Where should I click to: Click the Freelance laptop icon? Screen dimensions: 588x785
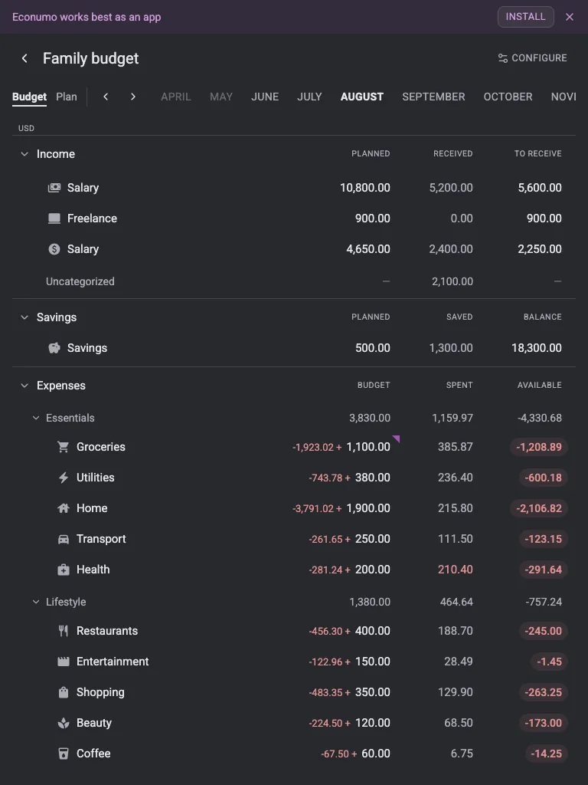tap(54, 218)
